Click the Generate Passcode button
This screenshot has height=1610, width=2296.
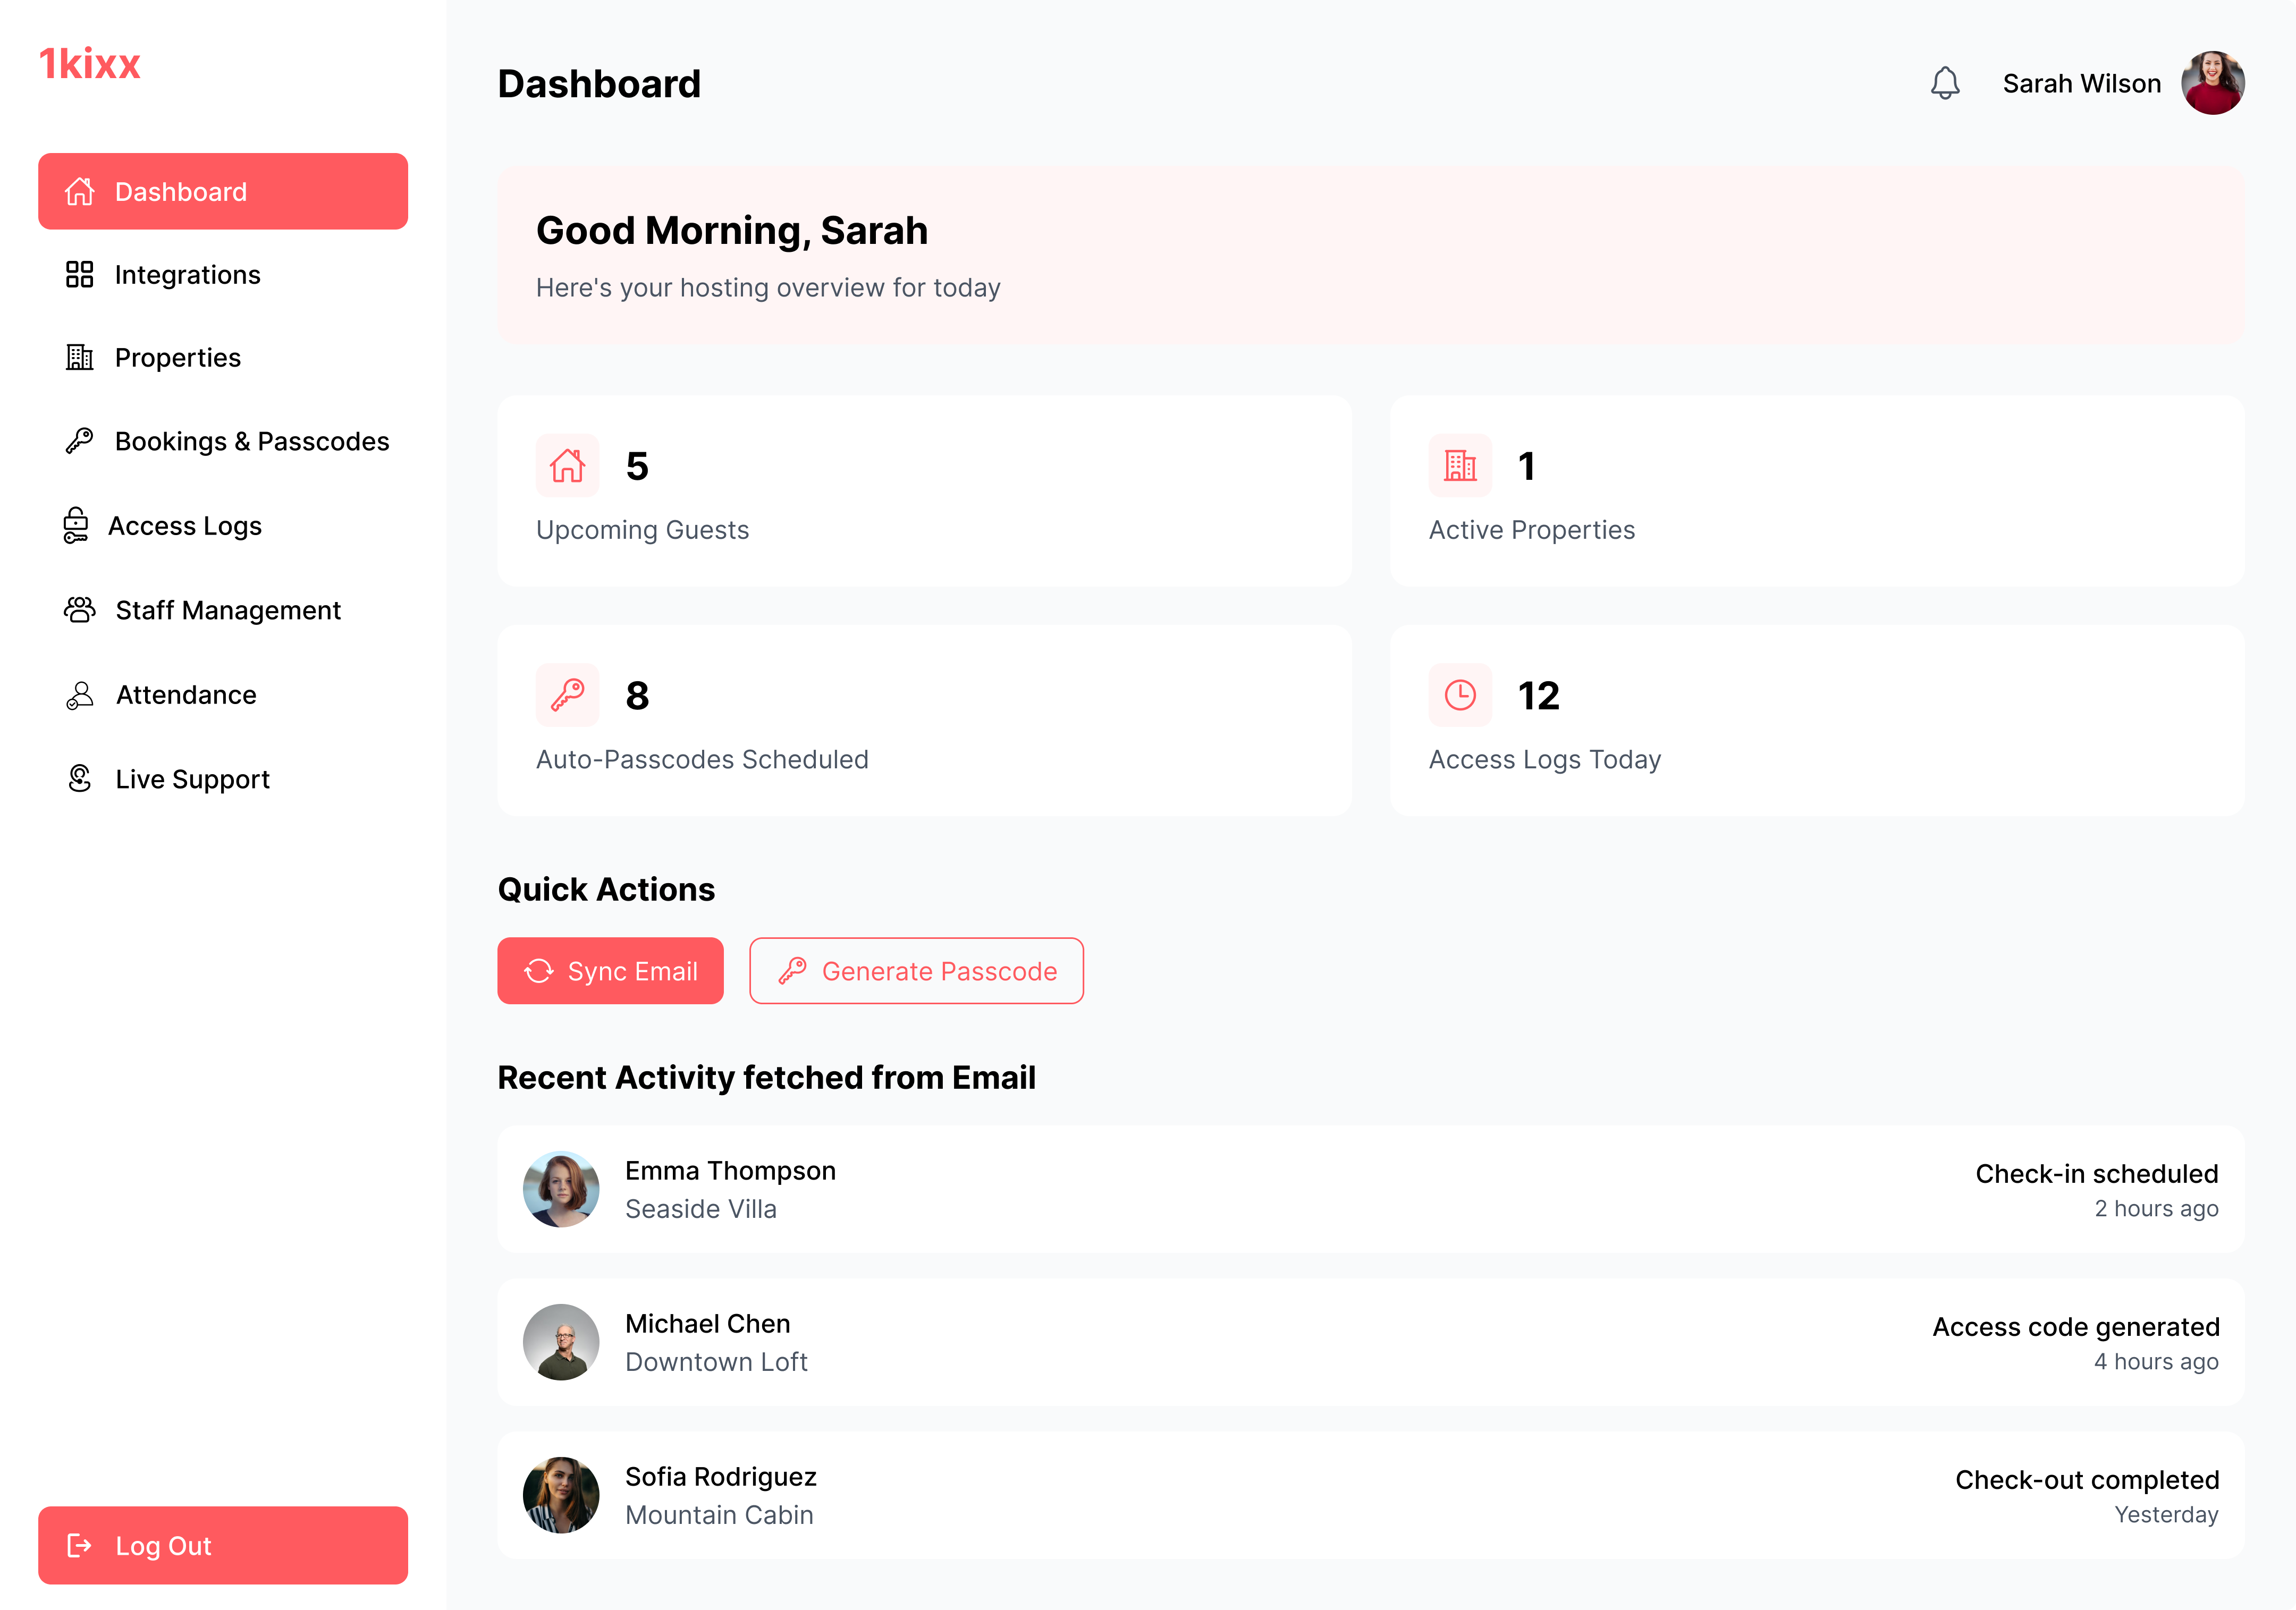pos(916,970)
